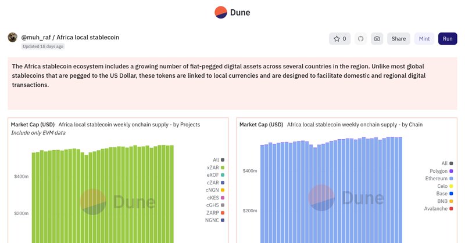Take a screenshot with the camera icon
This screenshot has height=243, width=465.
(x=377, y=39)
